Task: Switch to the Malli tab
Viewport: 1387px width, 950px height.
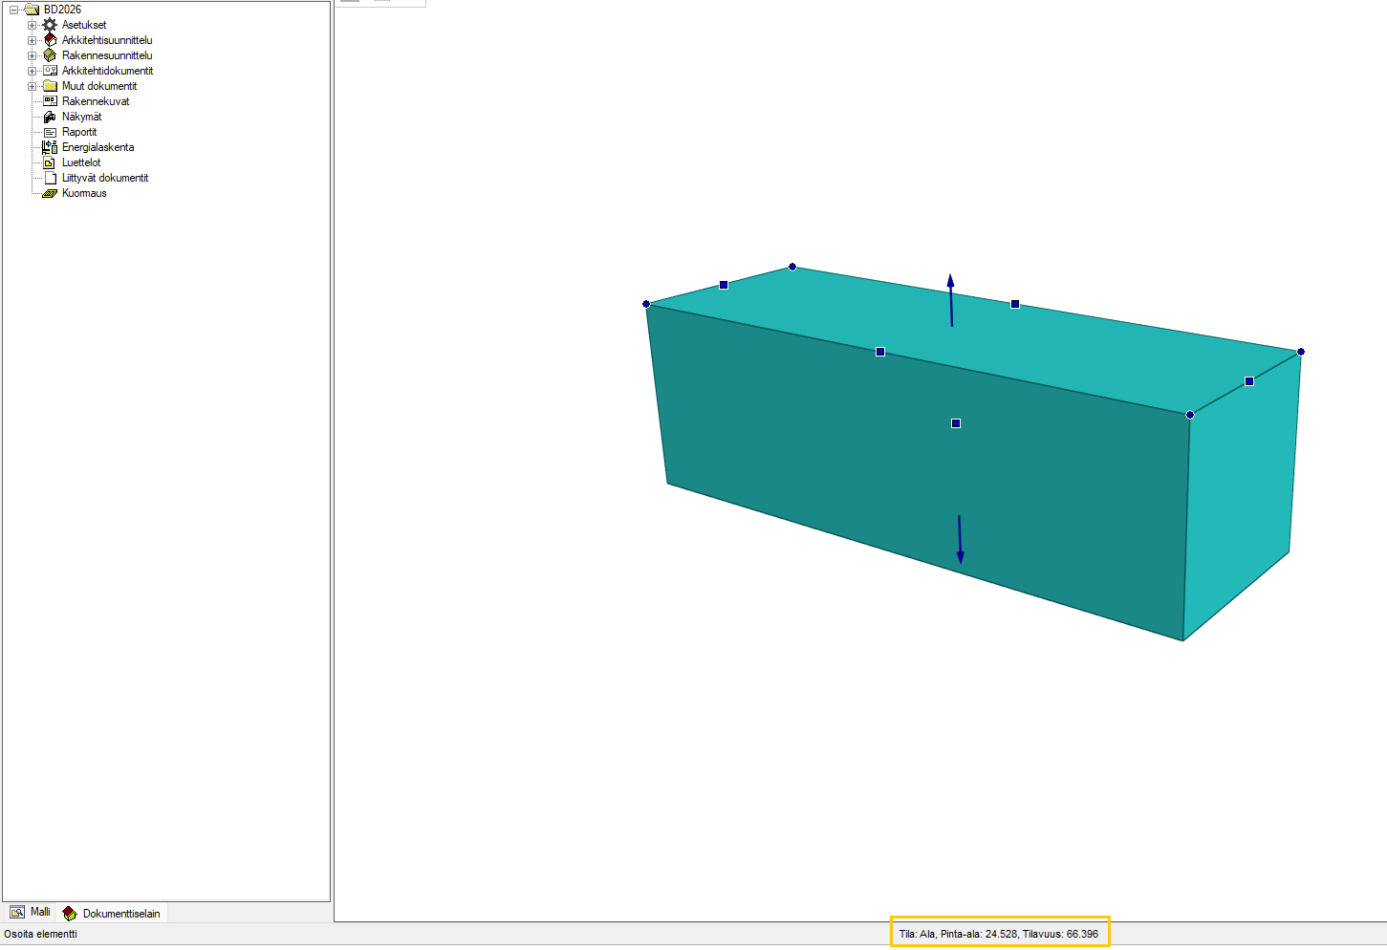Action: click(30, 912)
